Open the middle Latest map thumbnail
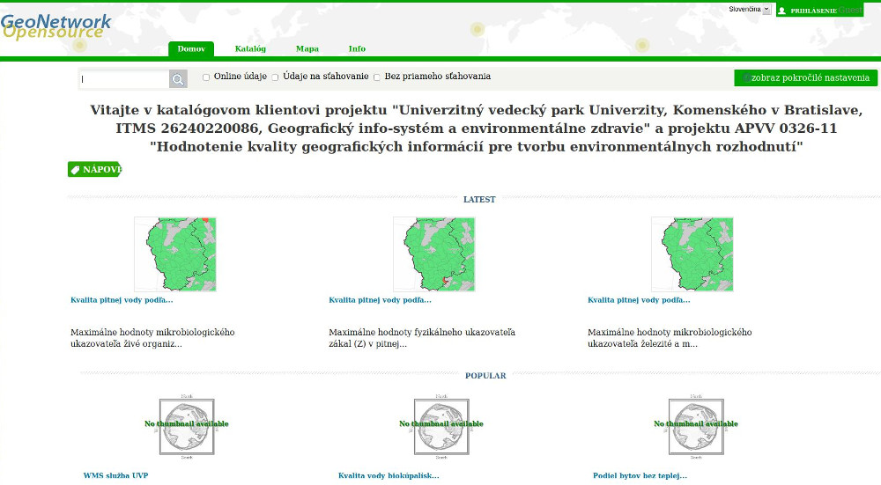This screenshot has width=881, height=485. pyautogui.click(x=433, y=254)
